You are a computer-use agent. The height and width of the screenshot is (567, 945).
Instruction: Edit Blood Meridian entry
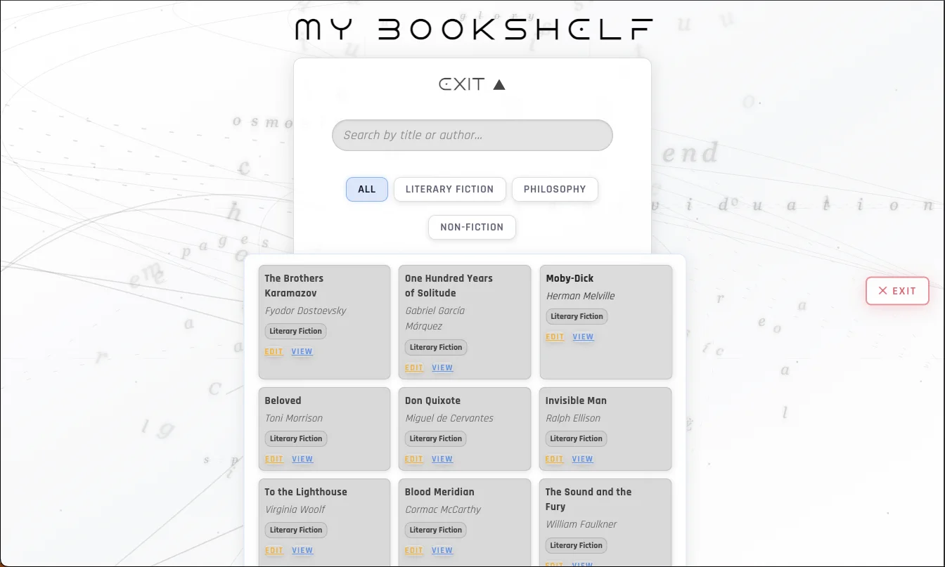[x=414, y=550]
